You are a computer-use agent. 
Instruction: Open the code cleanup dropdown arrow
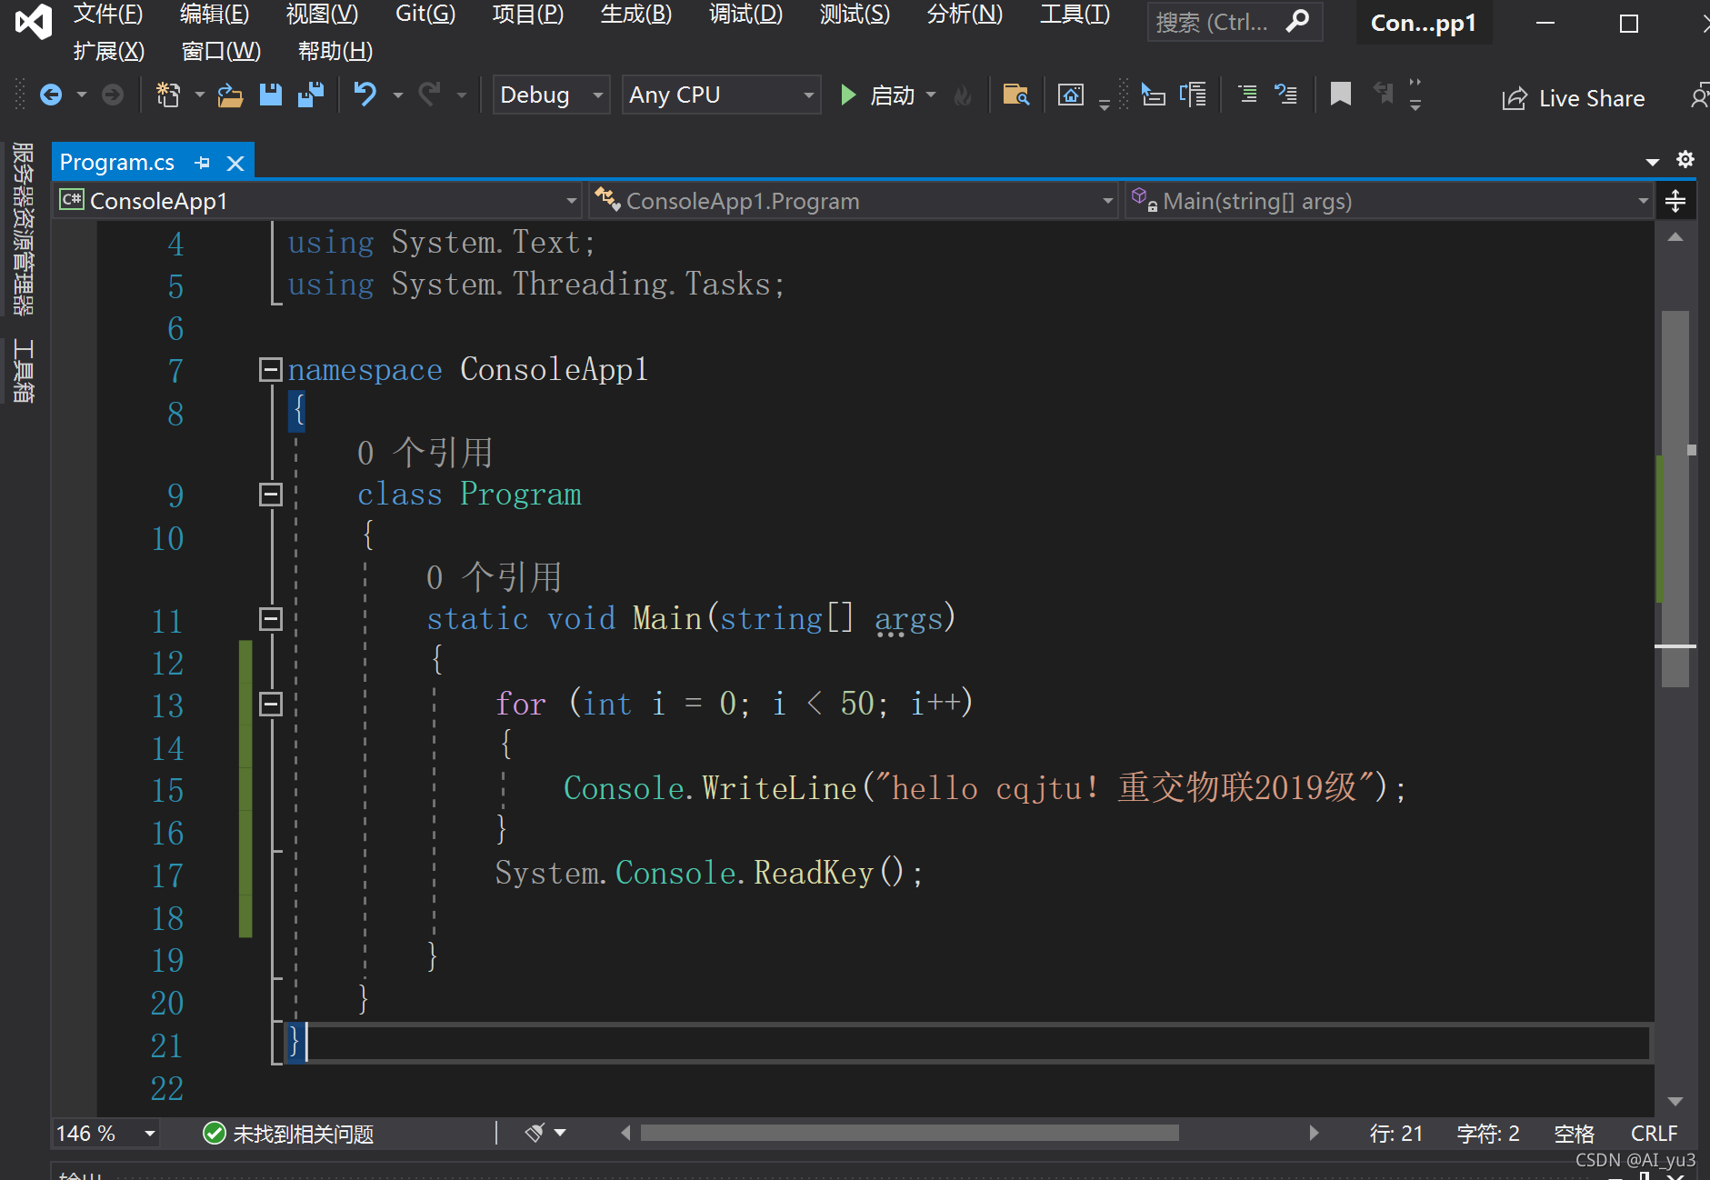[560, 1133]
